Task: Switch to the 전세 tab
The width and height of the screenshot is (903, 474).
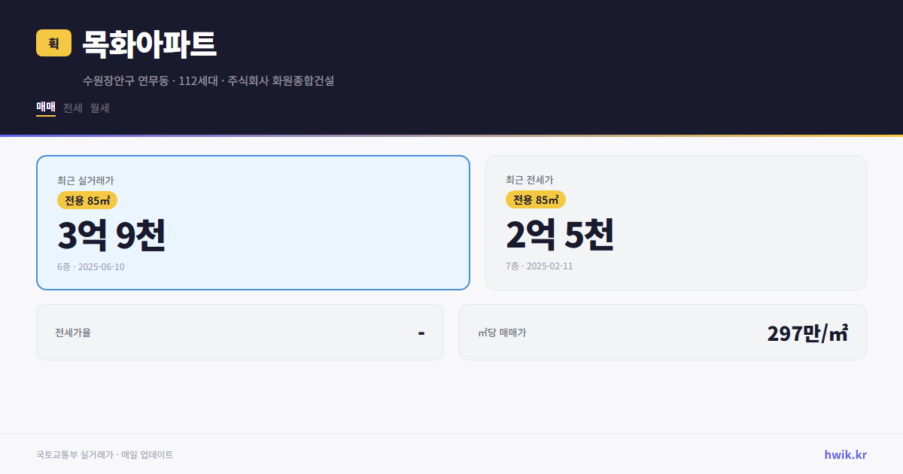Action: click(71, 108)
